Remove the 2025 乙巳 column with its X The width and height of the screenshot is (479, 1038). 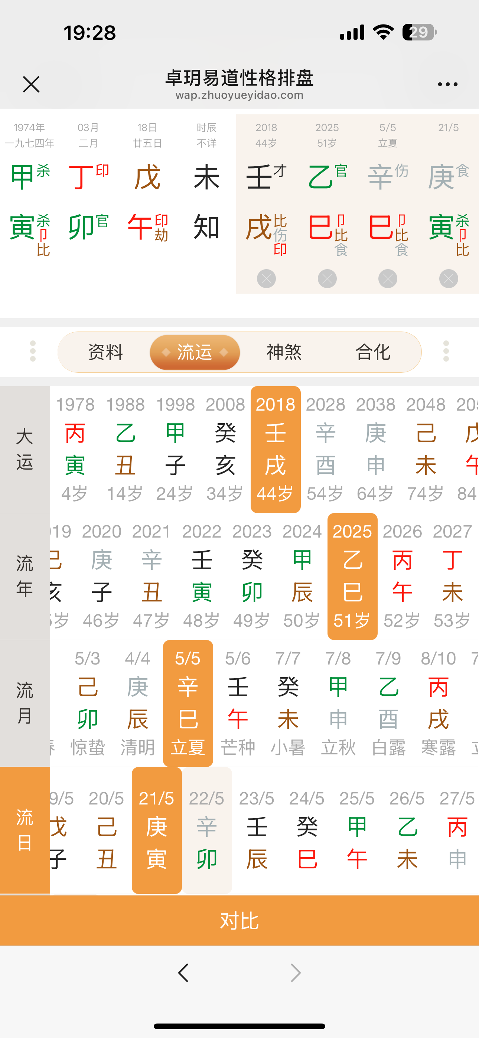pos(327,279)
